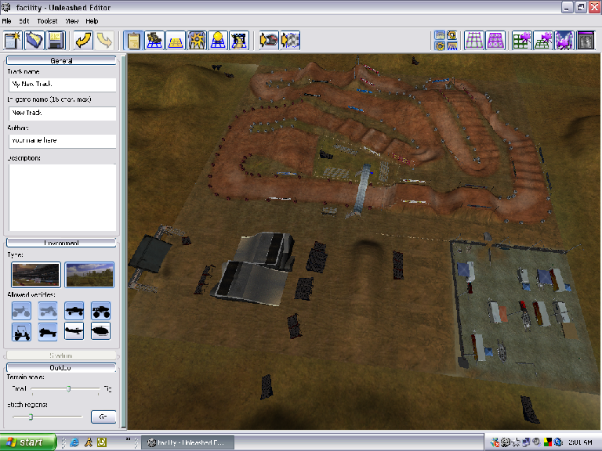Toggle the airplane allowed vehicle
The image size is (602, 451).
pyautogui.click(x=74, y=331)
